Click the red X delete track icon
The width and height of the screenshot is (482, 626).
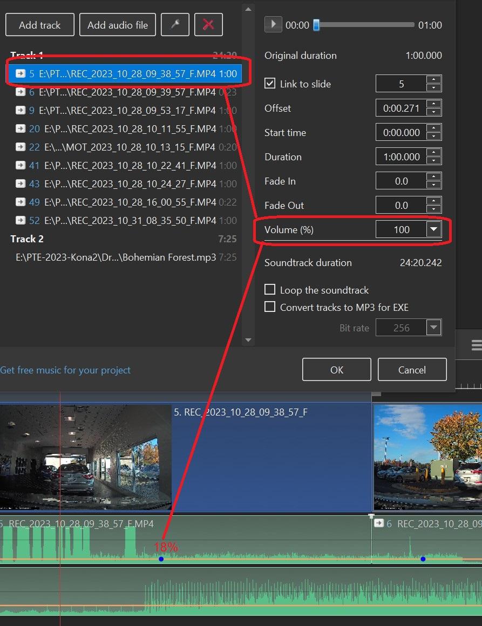point(208,25)
